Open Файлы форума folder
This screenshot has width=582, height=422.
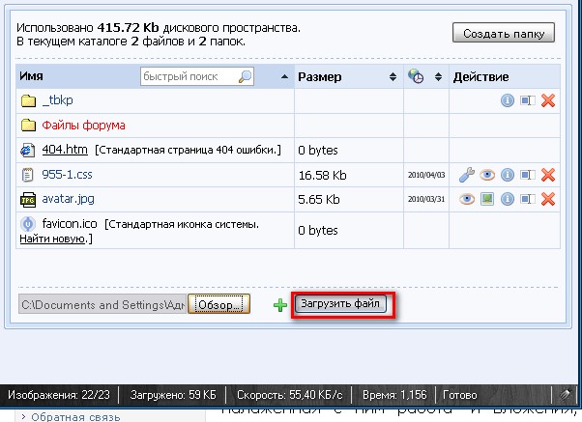coord(83,126)
